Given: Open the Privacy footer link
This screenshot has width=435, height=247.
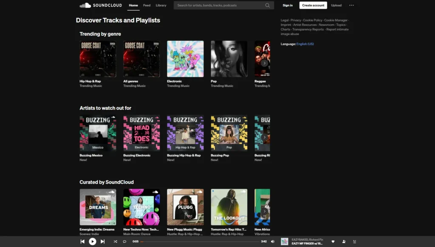Looking at the screenshot, I should coord(296,20).
